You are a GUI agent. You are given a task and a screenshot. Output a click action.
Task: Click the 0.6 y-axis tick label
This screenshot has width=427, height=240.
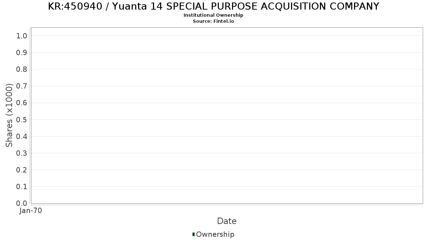point(22,103)
